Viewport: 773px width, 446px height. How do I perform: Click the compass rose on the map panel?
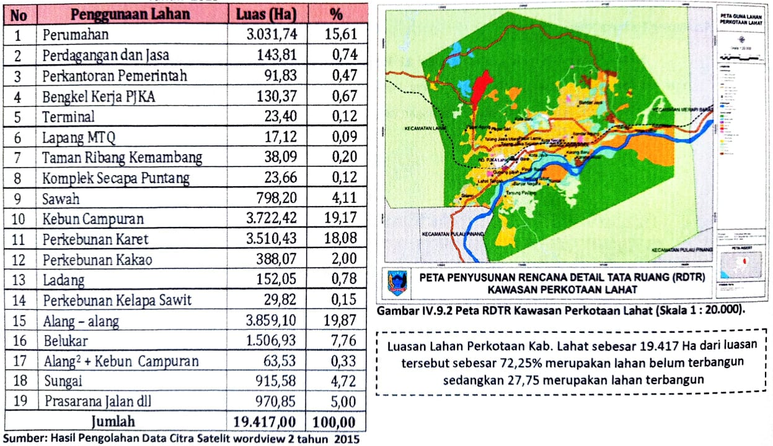pyautogui.click(x=741, y=38)
